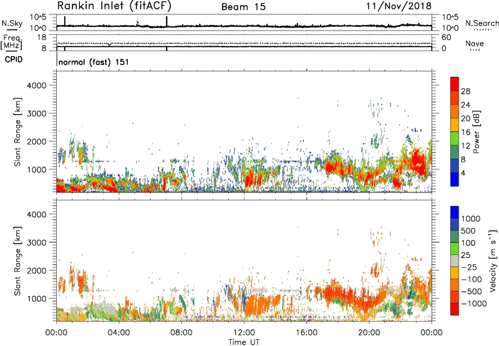The image size is (499, 346).
Task: Click the '16:00' time tick label
Action: pyautogui.click(x=306, y=333)
